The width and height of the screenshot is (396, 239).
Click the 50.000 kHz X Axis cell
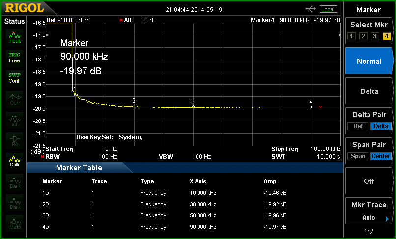(203, 215)
